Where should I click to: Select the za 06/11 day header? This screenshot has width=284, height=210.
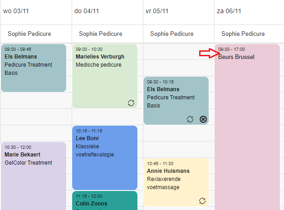pos(229,11)
